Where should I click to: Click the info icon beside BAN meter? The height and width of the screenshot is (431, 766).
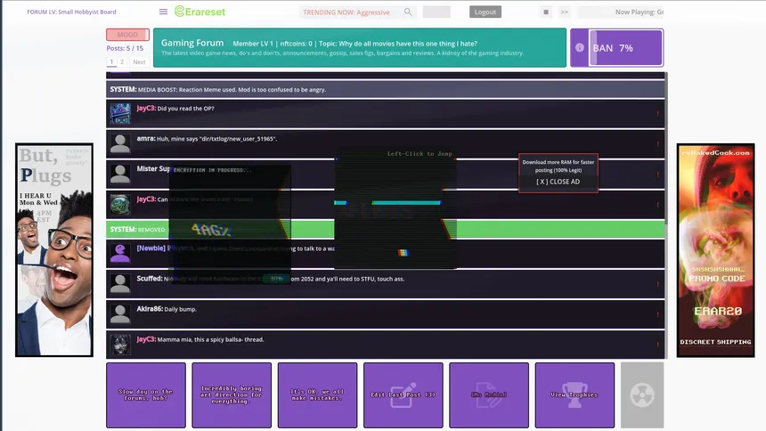579,47
